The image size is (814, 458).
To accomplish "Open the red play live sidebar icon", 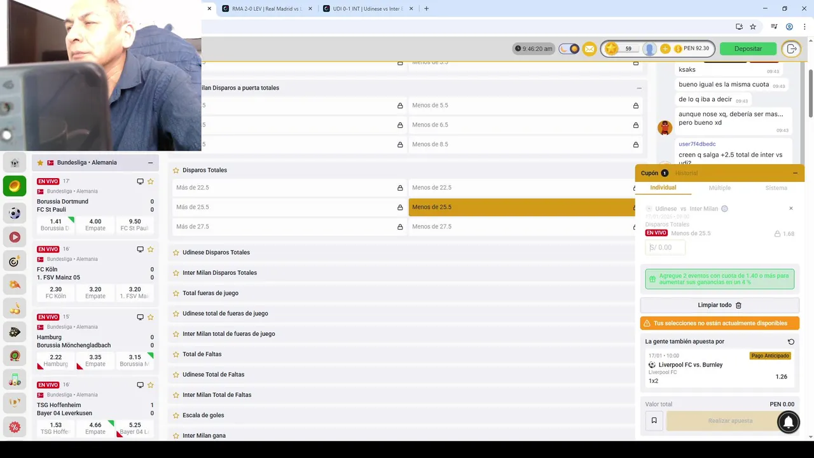I will [15, 237].
